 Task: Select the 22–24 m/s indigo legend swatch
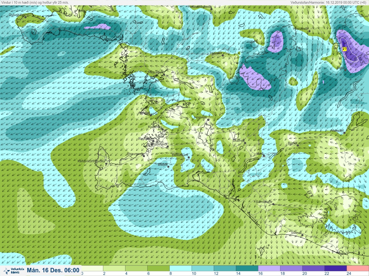click(335, 268)
